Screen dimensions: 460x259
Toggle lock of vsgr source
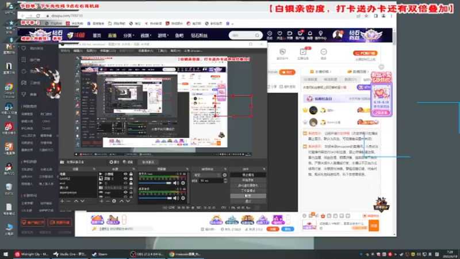131,192
